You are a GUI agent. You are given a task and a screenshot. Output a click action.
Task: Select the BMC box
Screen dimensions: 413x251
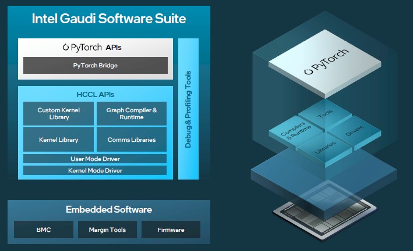[x=44, y=230]
